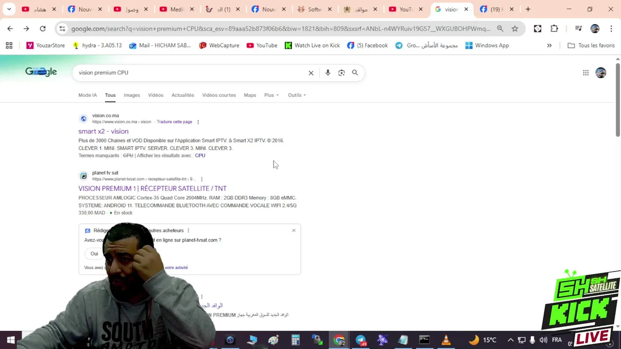Open the command prompt from the taskbar
Image resolution: width=621 pixels, height=349 pixels.
coord(425,340)
